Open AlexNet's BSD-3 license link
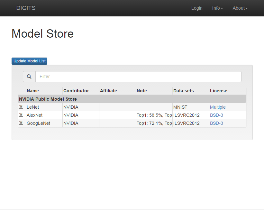The height and width of the screenshot is (210, 264). (216, 115)
